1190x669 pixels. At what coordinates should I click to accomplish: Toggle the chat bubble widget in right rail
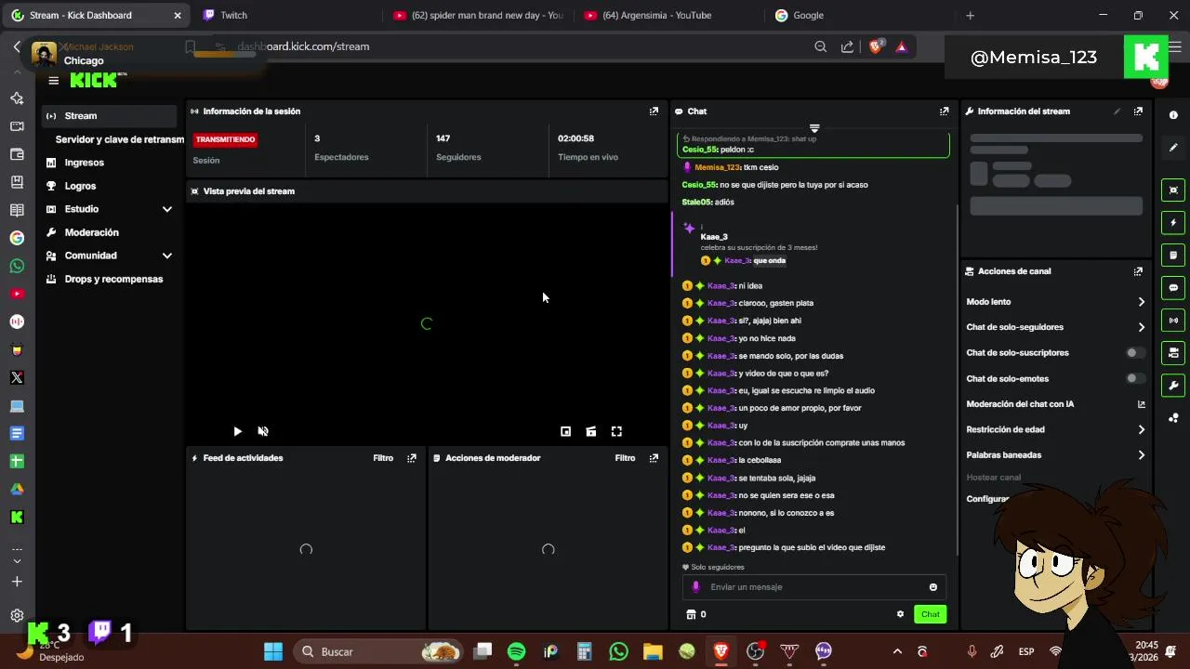1173,288
